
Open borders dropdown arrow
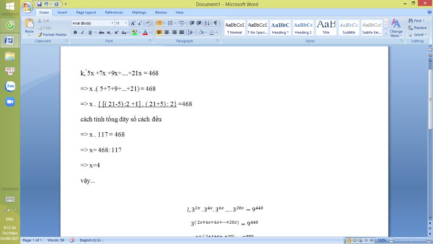point(216,32)
